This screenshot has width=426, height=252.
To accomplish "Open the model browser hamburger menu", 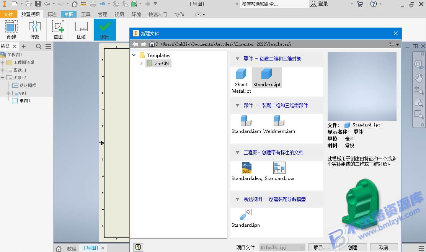I will [48, 46].
